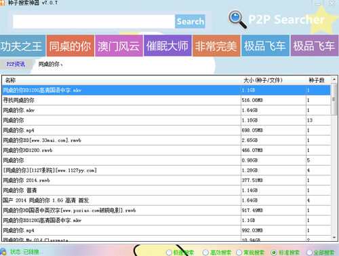The height and width of the screenshot is (256, 339).
Task: Open the 非常完美 keyword tile
Action: [216, 45]
